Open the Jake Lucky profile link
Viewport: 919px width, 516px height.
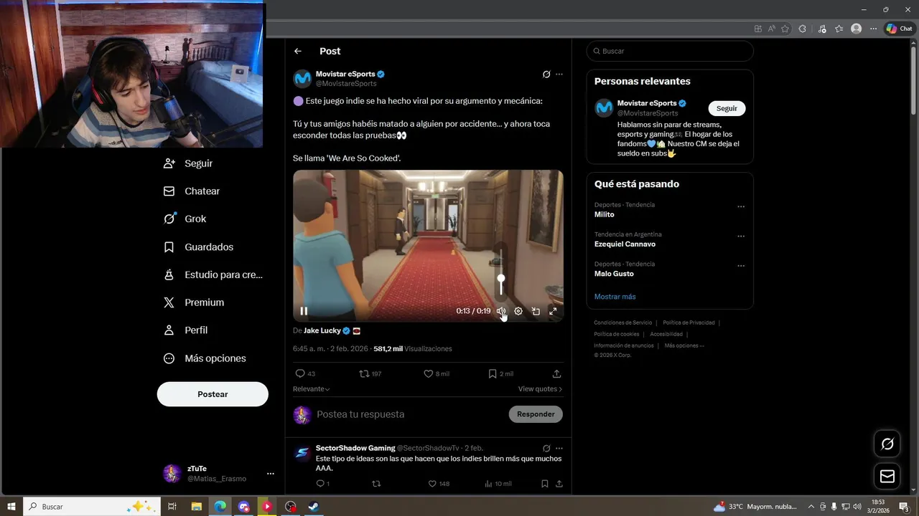[x=322, y=331]
